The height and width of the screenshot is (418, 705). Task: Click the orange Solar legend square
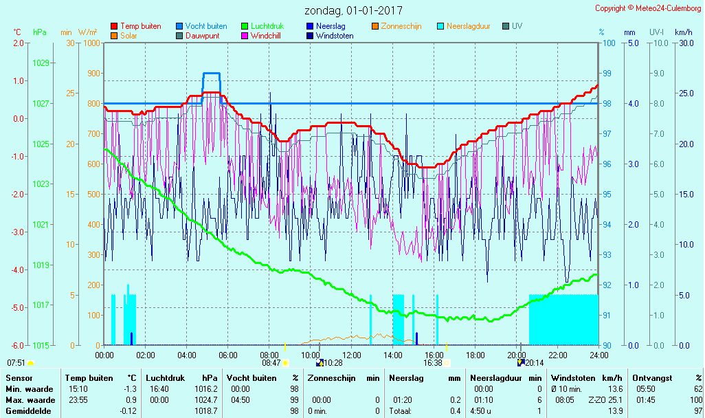pyautogui.click(x=114, y=36)
